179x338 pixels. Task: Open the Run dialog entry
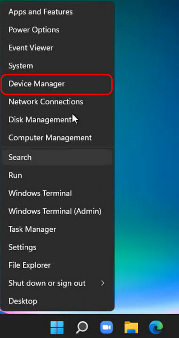(57, 175)
